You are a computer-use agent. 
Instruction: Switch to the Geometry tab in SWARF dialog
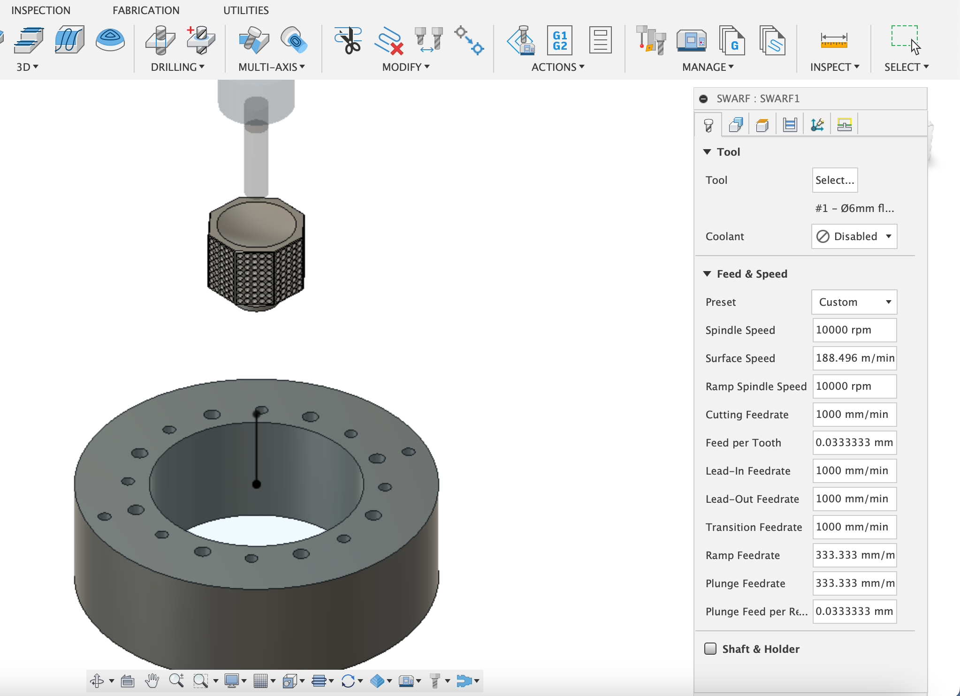735,124
